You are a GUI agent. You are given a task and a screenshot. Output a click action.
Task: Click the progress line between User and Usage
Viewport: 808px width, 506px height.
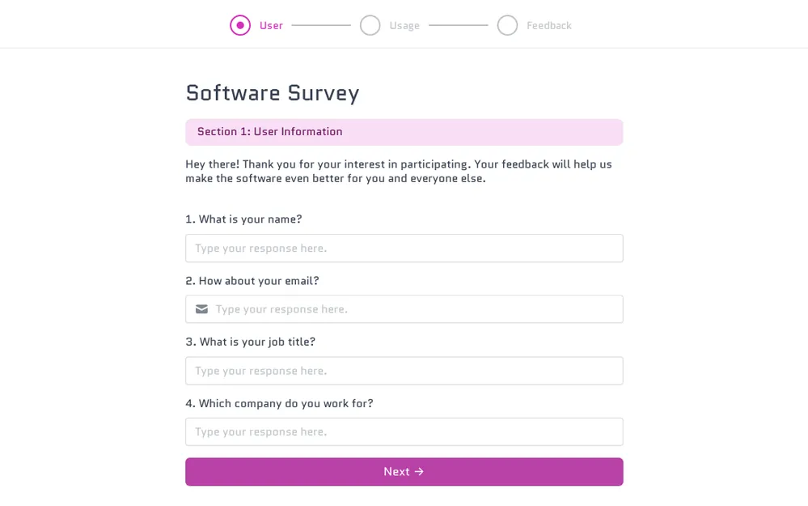click(x=321, y=25)
